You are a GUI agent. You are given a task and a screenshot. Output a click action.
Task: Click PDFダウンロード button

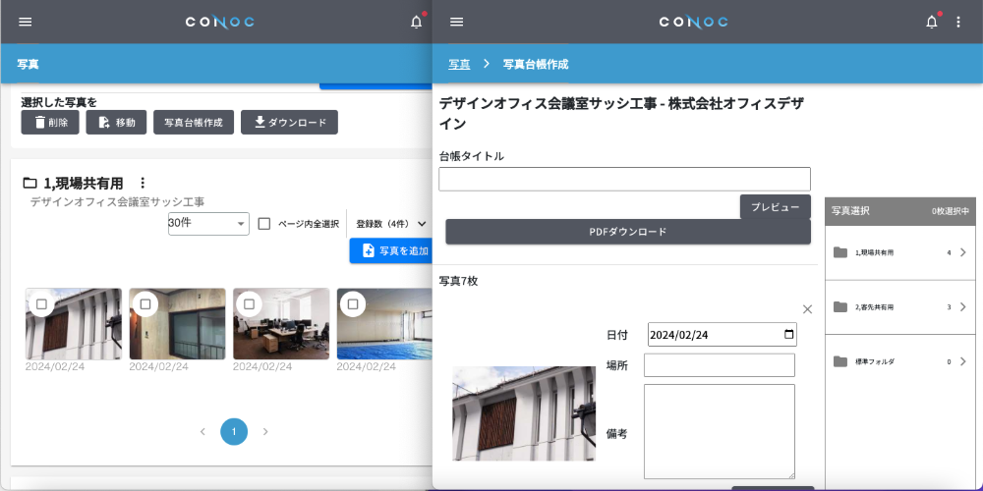tap(628, 232)
